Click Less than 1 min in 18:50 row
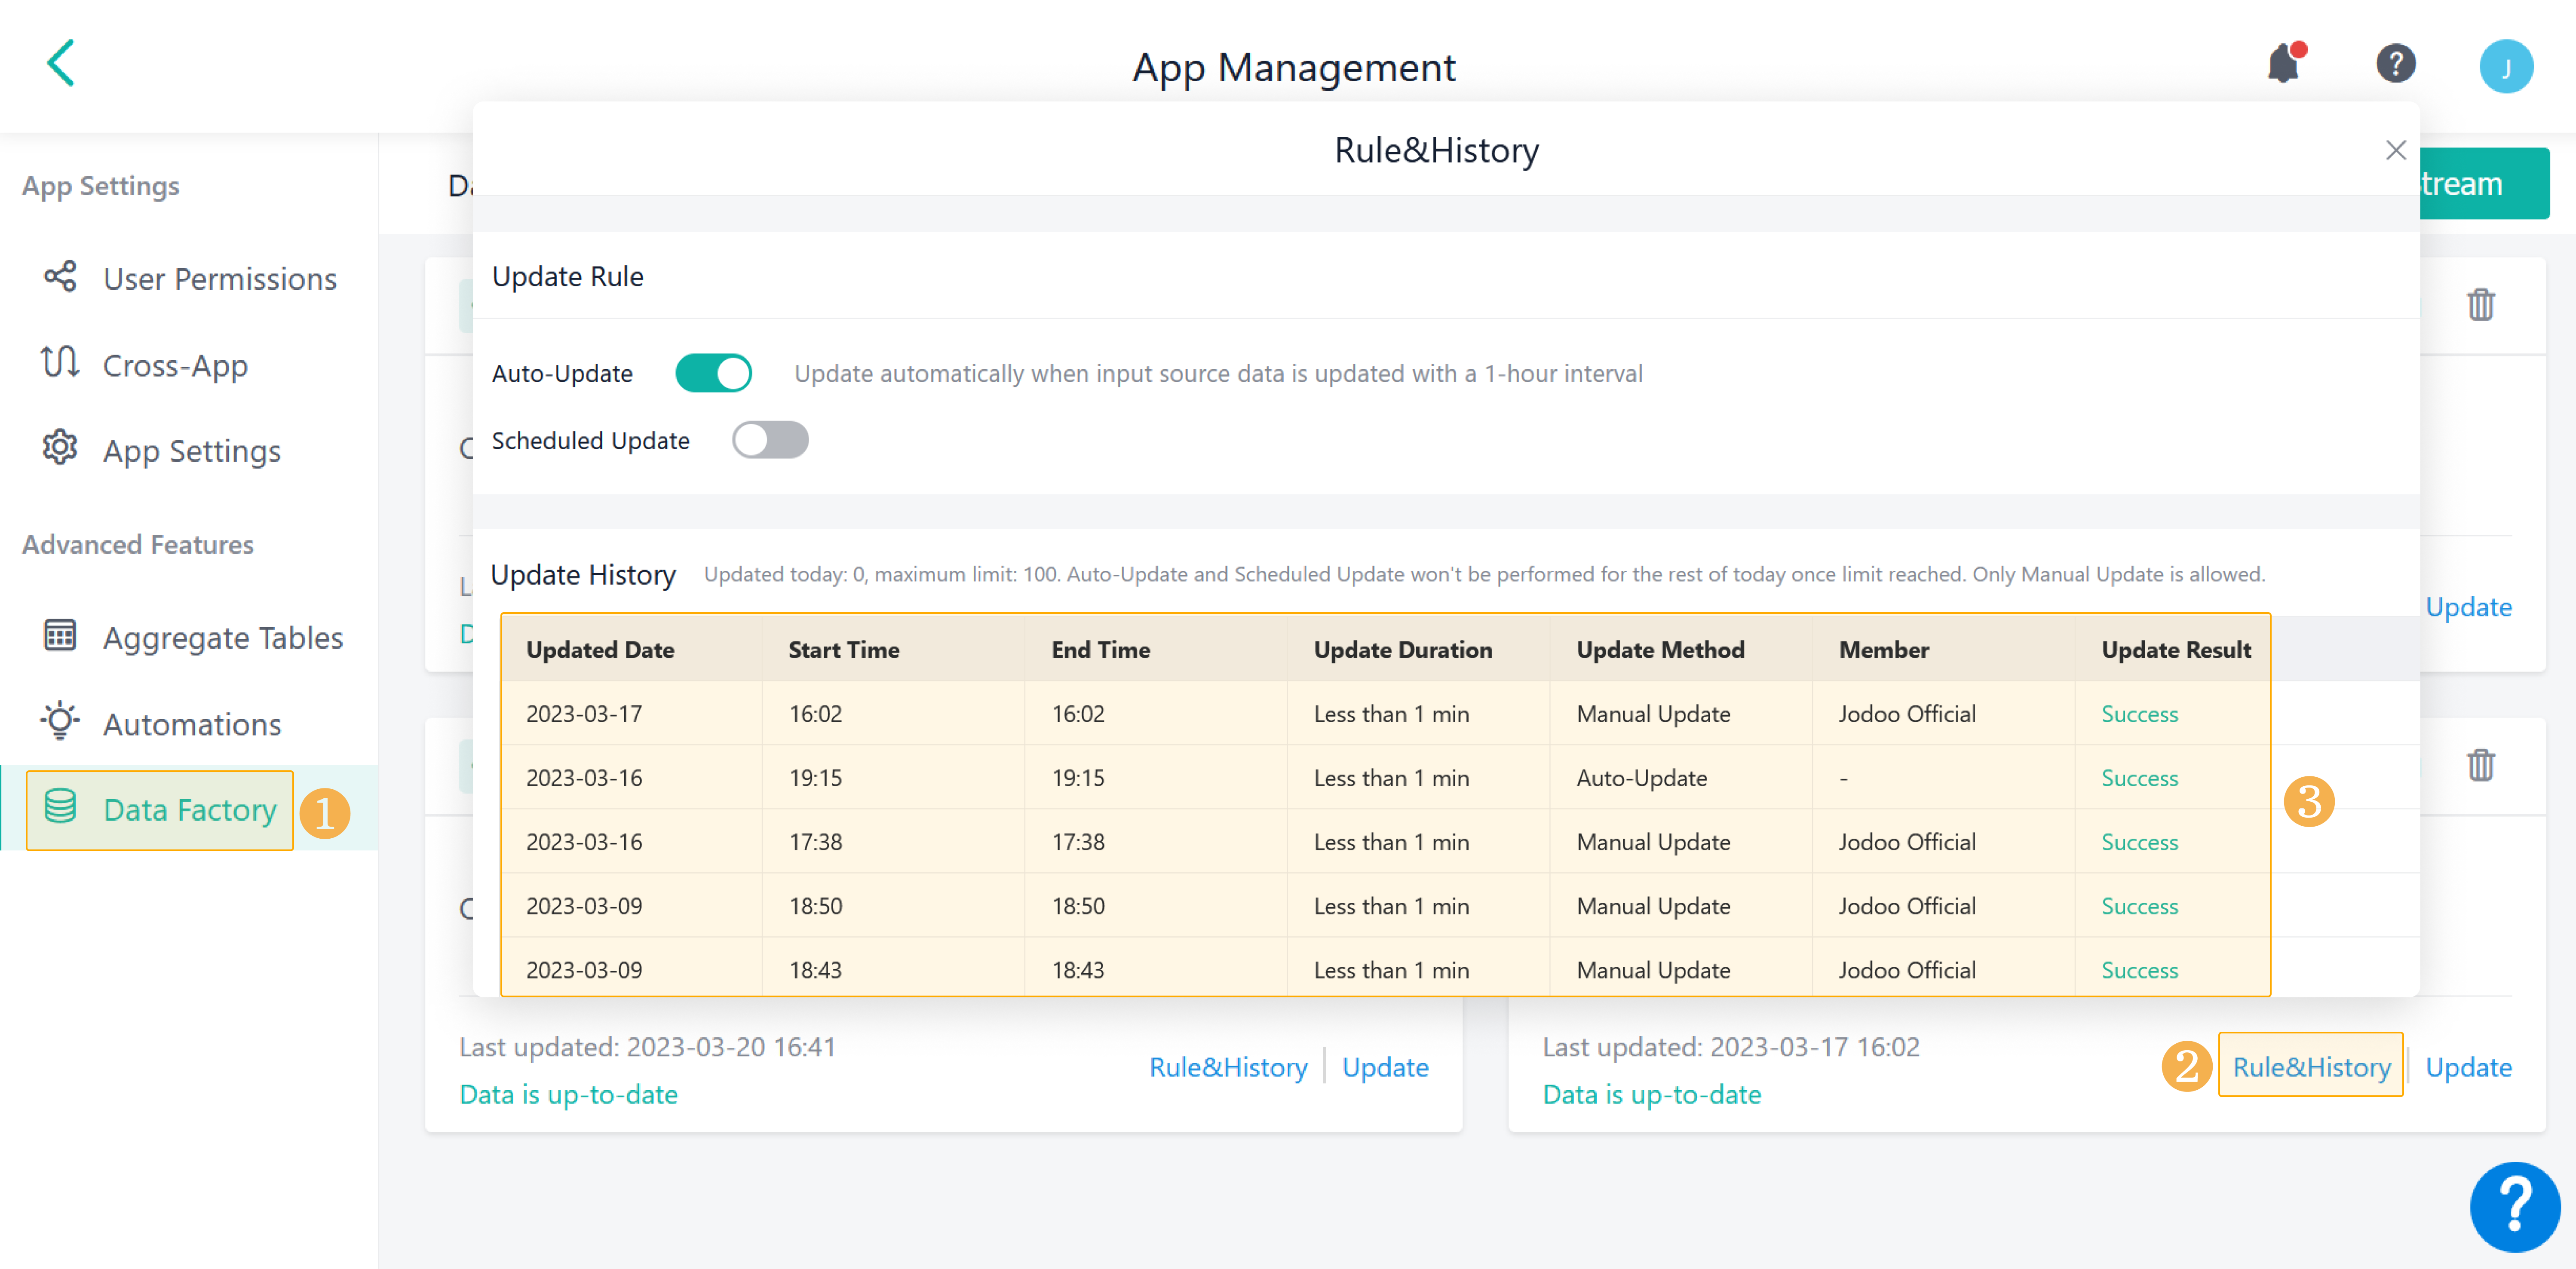Screen dimensions: 2576x1269 tap(1391, 906)
